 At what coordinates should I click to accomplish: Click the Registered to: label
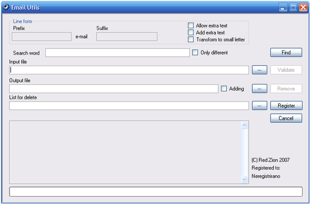click(x=266, y=168)
